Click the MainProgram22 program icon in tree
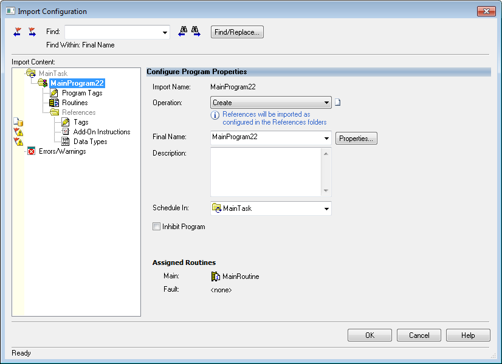The height and width of the screenshot is (364, 502). [43, 83]
